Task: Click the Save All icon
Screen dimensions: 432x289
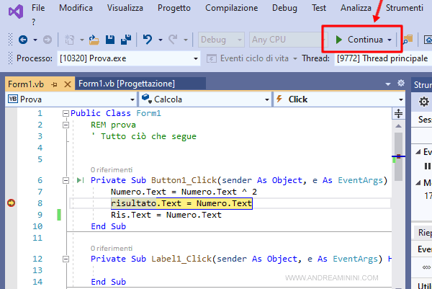Action: coord(125,39)
